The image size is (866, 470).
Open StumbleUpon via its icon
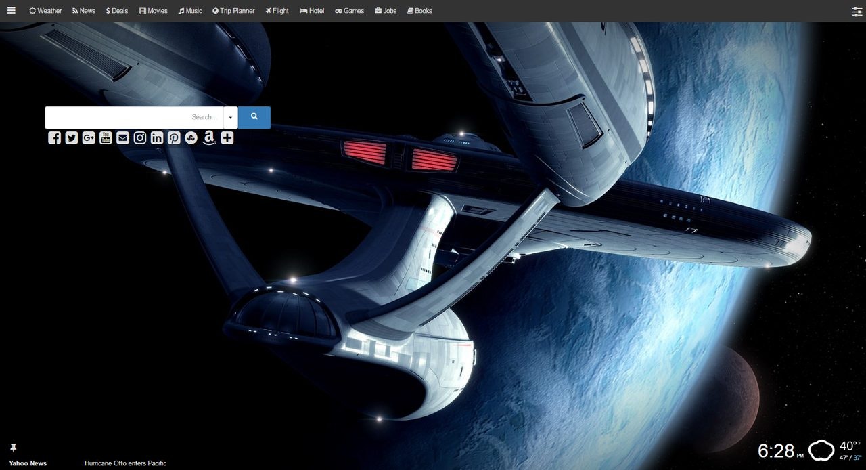(191, 137)
